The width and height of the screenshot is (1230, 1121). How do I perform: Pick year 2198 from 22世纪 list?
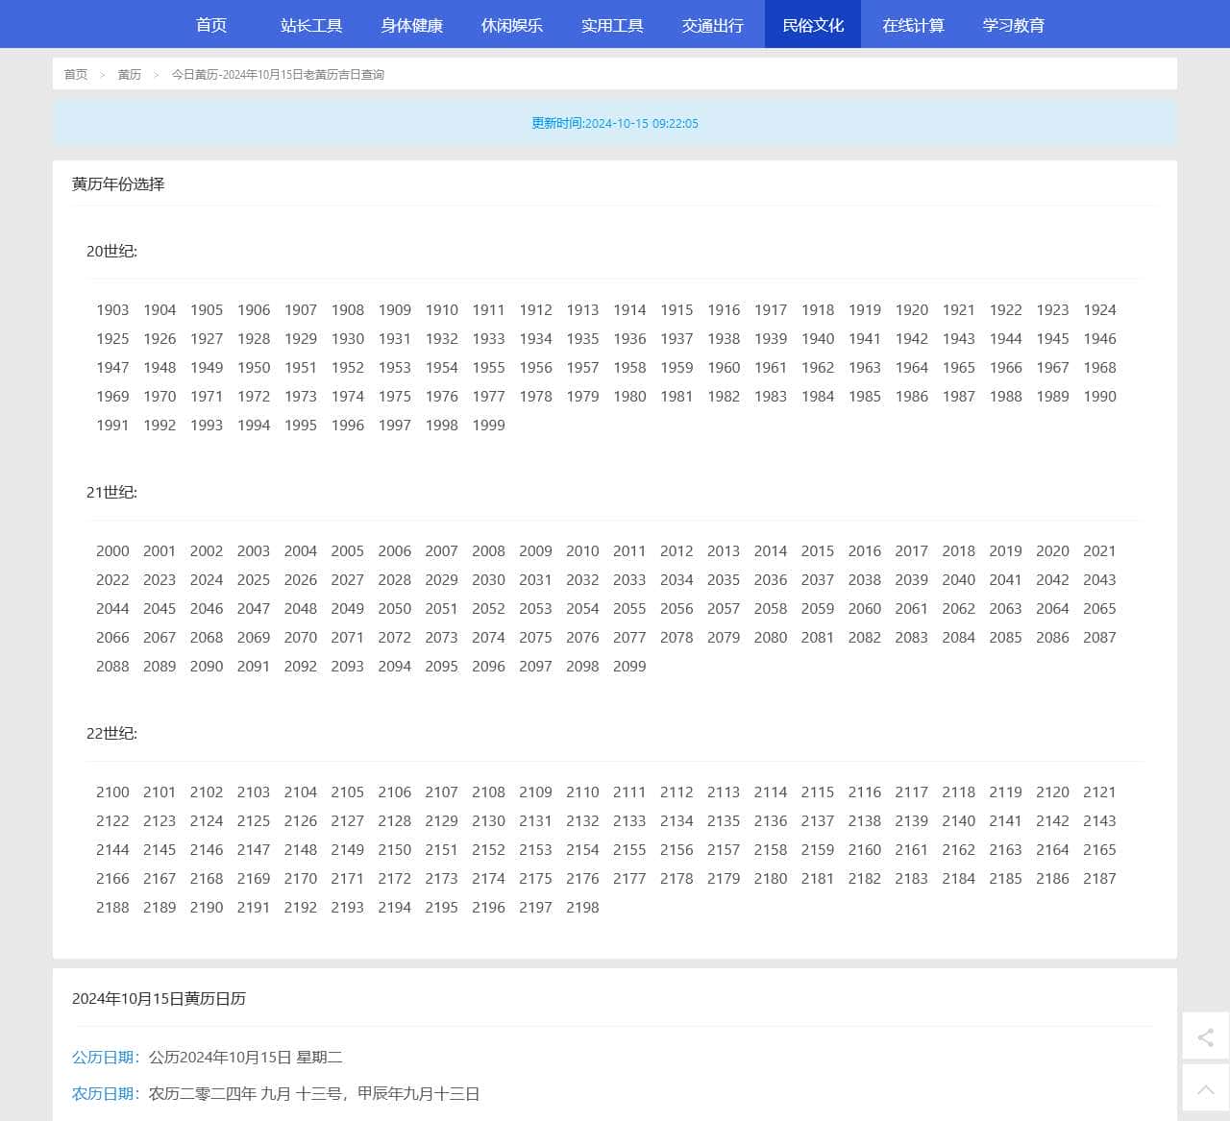pos(582,908)
